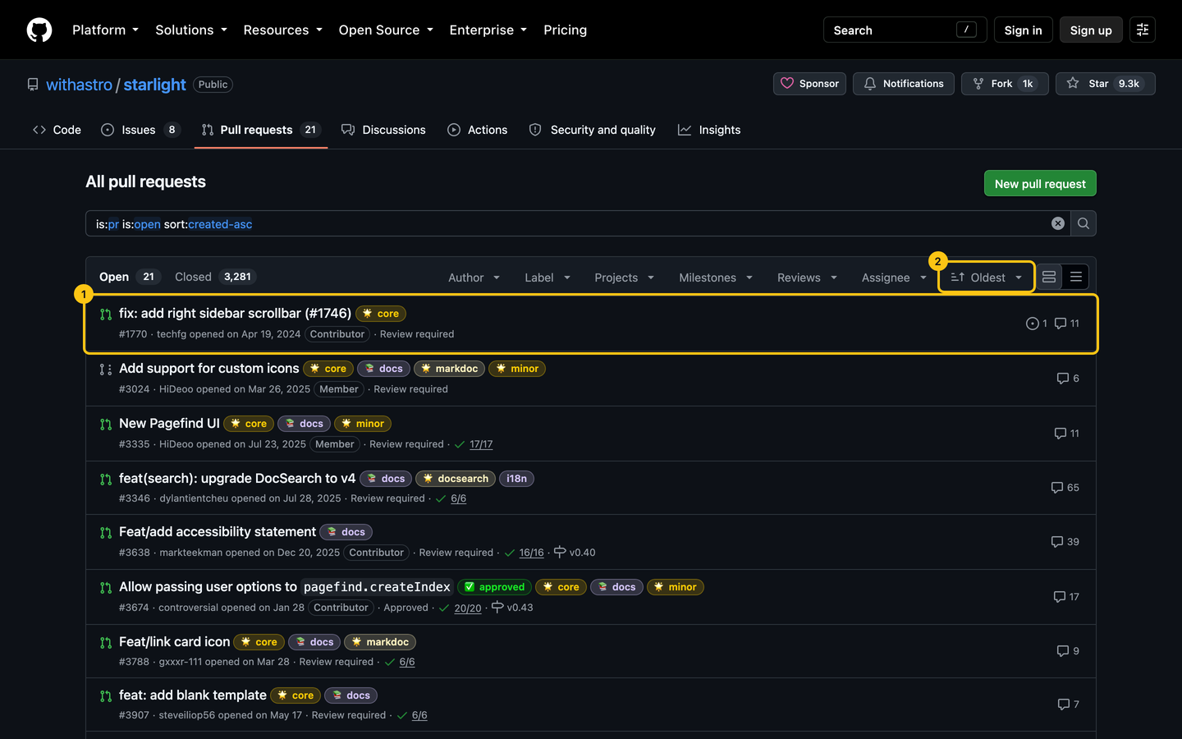The height and width of the screenshot is (739, 1182).
Task: Go to the Discussions tab
Action: coord(383,130)
